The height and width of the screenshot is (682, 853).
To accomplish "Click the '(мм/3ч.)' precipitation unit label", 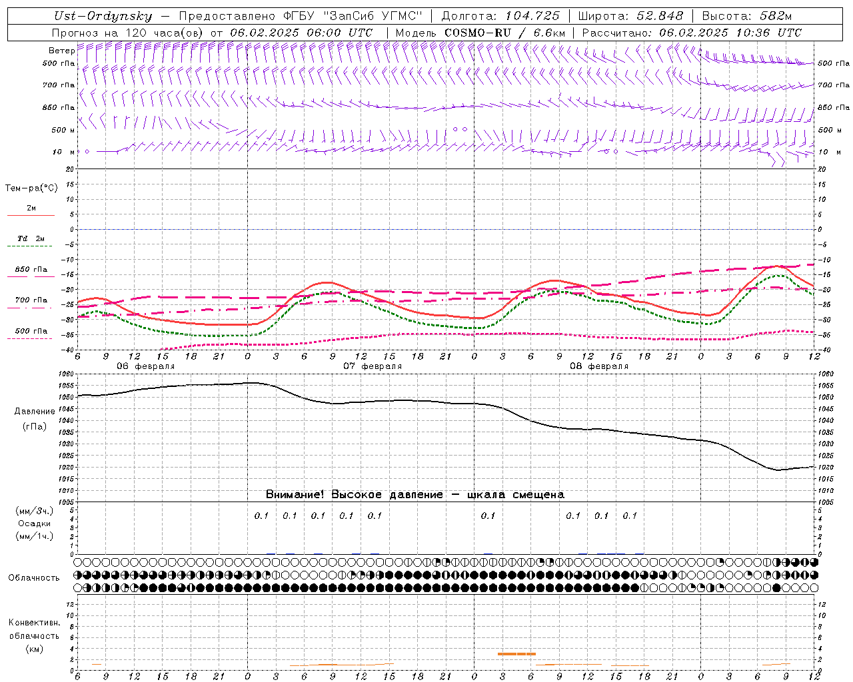I will [x=35, y=511].
